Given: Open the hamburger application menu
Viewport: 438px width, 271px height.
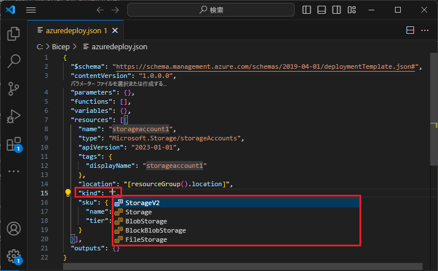Looking at the screenshot, I should (31, 10).
